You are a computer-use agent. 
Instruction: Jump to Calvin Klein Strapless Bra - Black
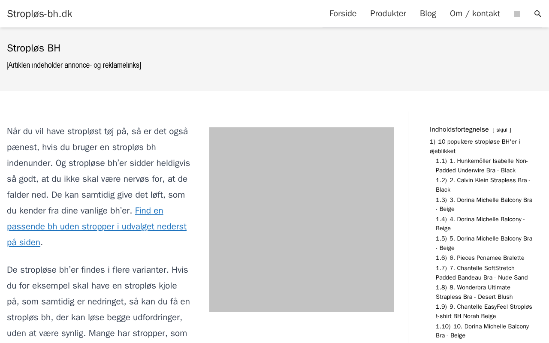tap(483, 185)
